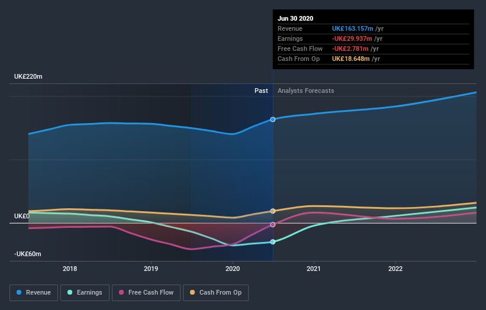The image size is (486, 310).
Task: Click the pink Free Cash Flow legend dot
Action: [121, 292]
